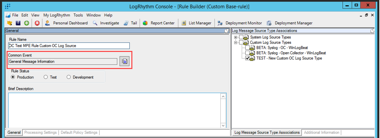This screenshot has width=380, height=138.
Task: Open Personal Dashboard from the toolbar
Action: (67, 23)
